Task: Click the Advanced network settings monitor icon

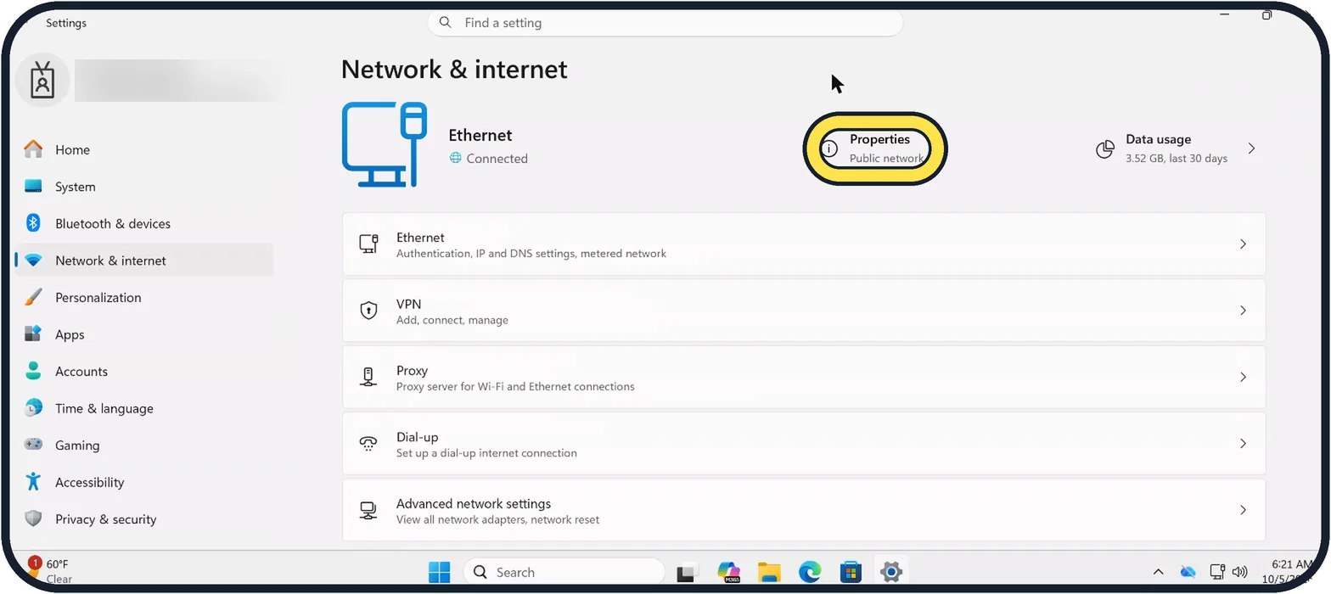Action: (x=368, y=510)
